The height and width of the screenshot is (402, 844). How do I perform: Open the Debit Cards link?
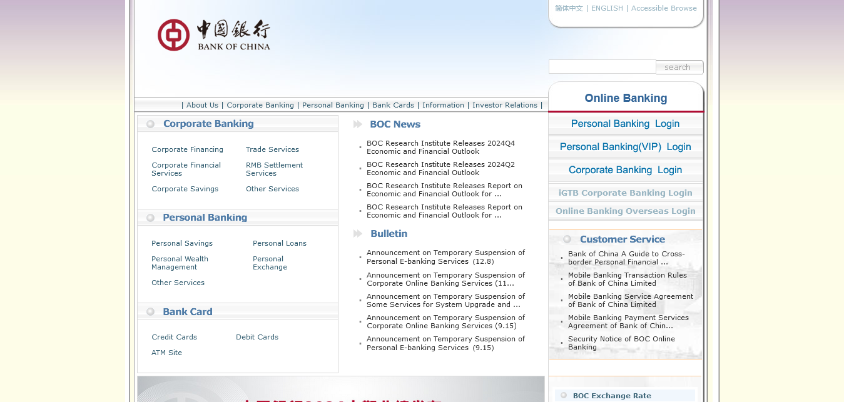[257, 337]
